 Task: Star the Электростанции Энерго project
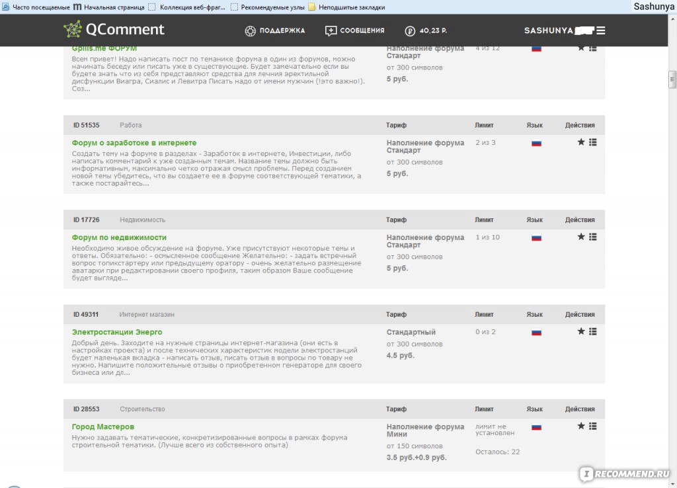pyautogui.click(x=581, y=331)
